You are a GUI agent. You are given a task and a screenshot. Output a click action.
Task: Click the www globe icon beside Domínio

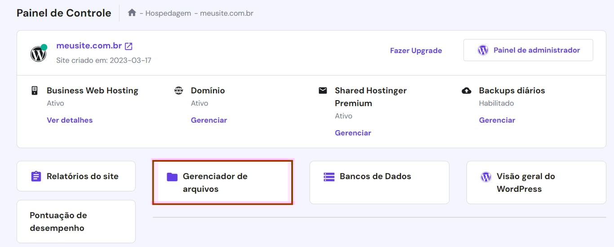click(x=178, y=91)
